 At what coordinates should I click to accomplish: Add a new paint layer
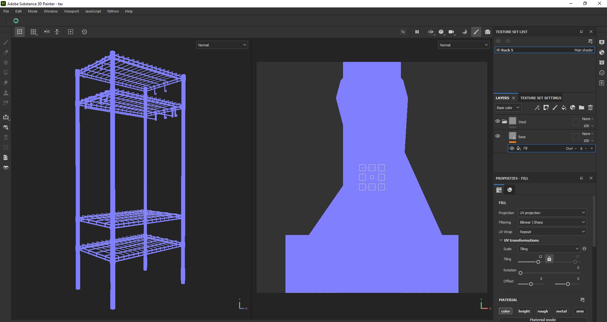tap(555, 108)
